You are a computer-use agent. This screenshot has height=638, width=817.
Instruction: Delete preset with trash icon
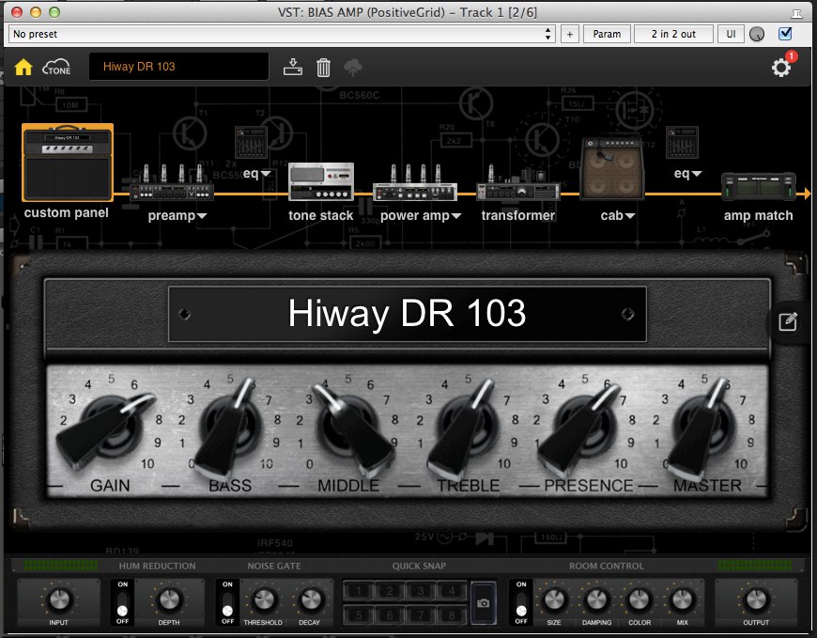click(x=323, y=67)
